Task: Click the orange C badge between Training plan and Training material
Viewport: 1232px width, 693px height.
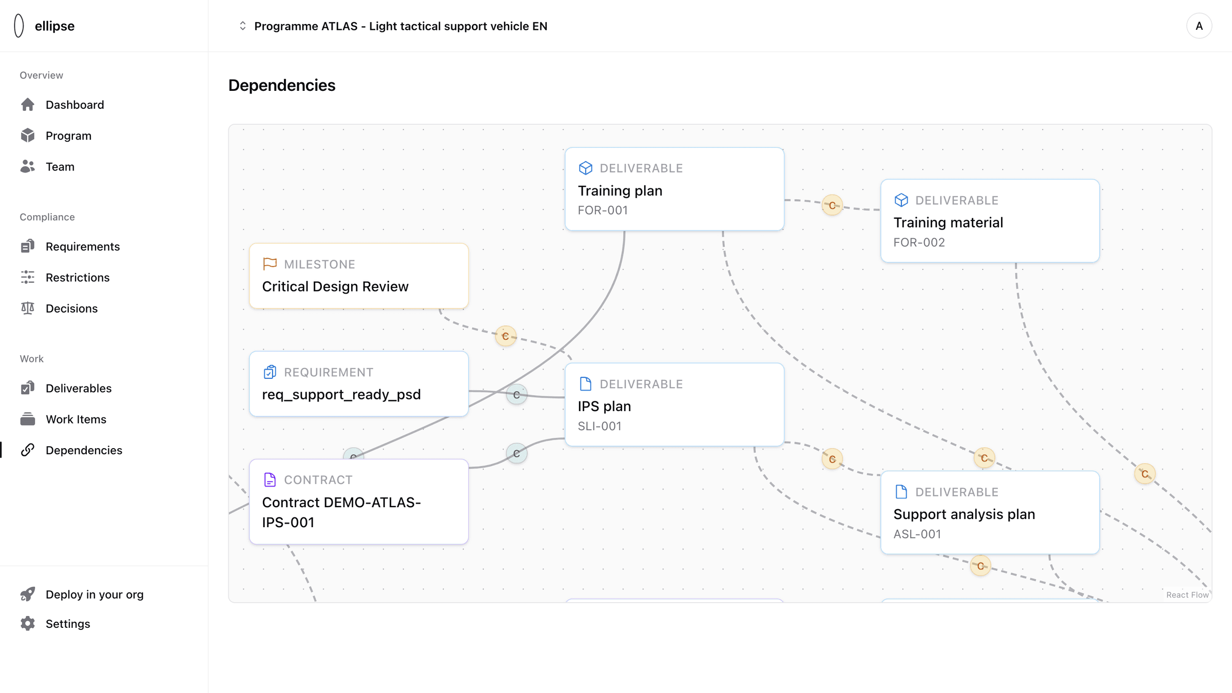Action: [832, 205]
